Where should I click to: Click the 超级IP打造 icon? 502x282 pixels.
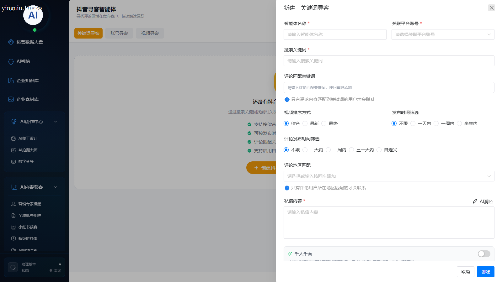pyautogui.click(x=13, y=239)
